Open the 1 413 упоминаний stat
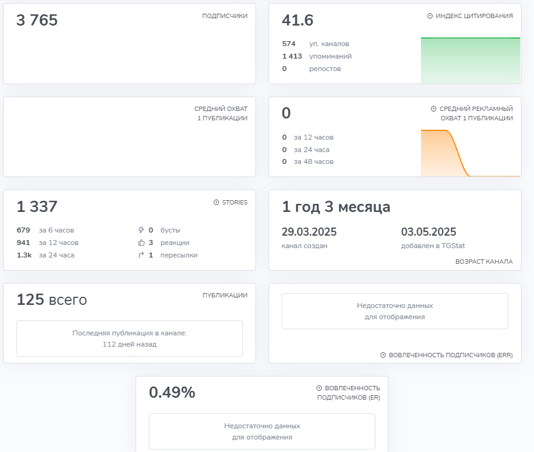 [x=317, y=56]
